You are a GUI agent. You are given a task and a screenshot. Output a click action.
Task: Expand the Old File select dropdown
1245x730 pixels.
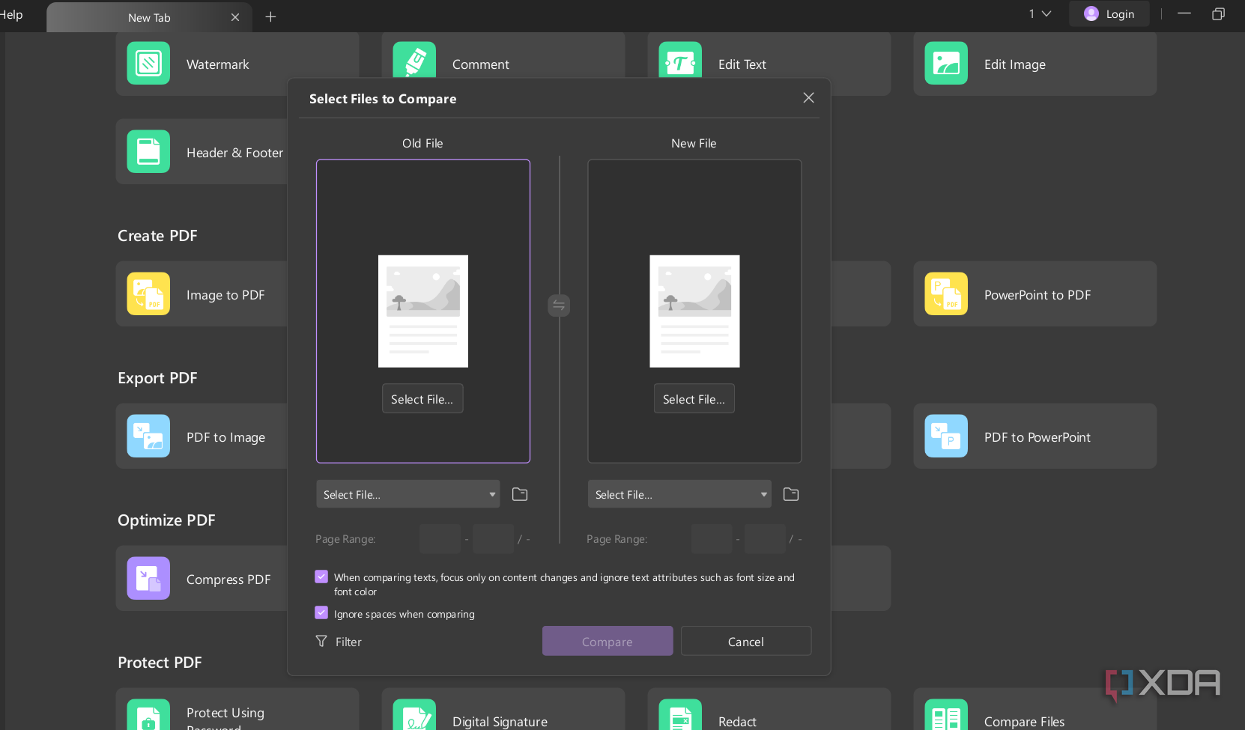coord(408,494)
